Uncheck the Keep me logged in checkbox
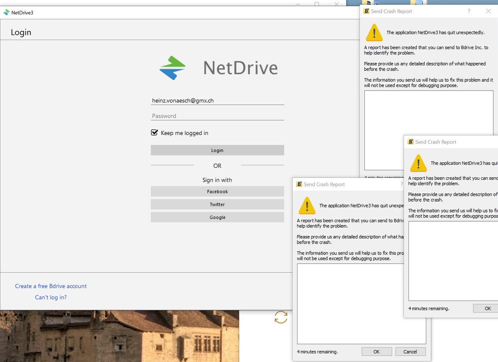This screenshot has width=498, height=362. coord(154,132)
